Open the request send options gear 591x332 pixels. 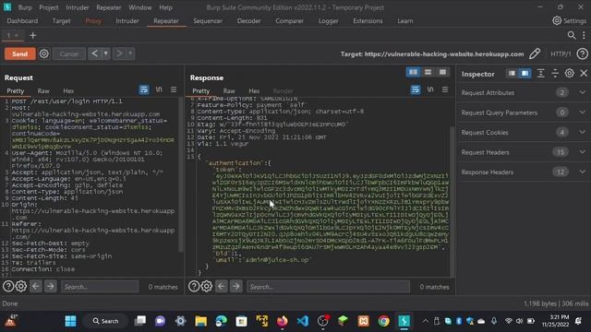pos(44,53)
